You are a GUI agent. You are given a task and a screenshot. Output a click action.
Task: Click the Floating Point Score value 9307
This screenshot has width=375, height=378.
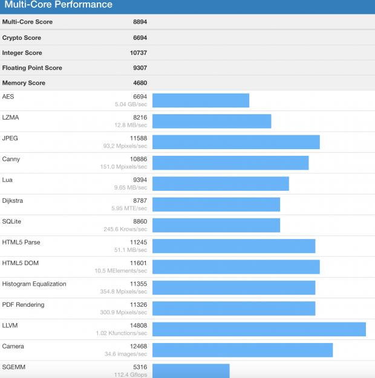[x=140, y=68]
